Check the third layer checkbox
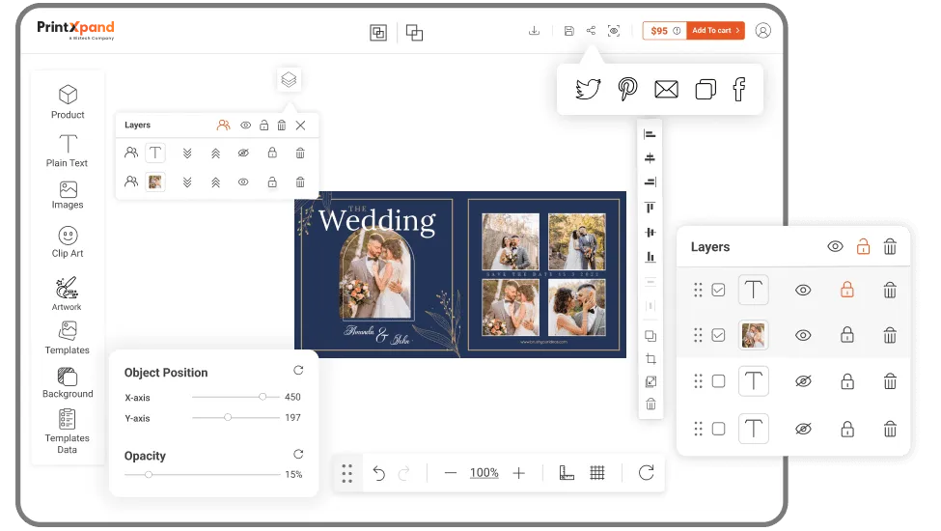Viewport: 941px width, 531px height. coord(718,381)
